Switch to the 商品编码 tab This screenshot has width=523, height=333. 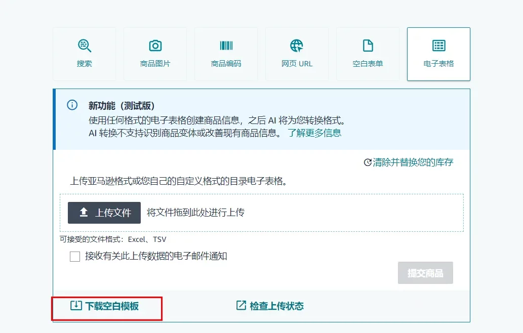pos(226,54)
